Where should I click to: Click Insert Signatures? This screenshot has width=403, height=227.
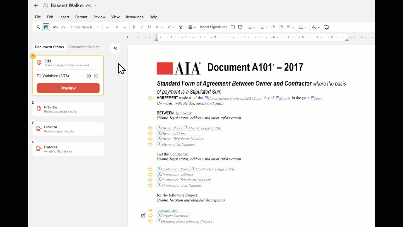213,27
